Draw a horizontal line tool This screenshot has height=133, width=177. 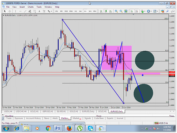[20, 11]
